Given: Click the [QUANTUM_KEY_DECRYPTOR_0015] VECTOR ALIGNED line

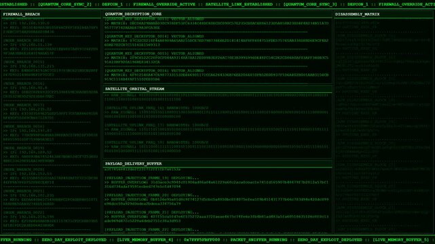Looking at the screenshot, I should [154, 54].
